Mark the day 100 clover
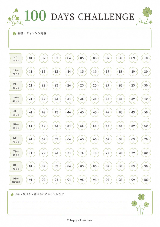 point(146,180)
